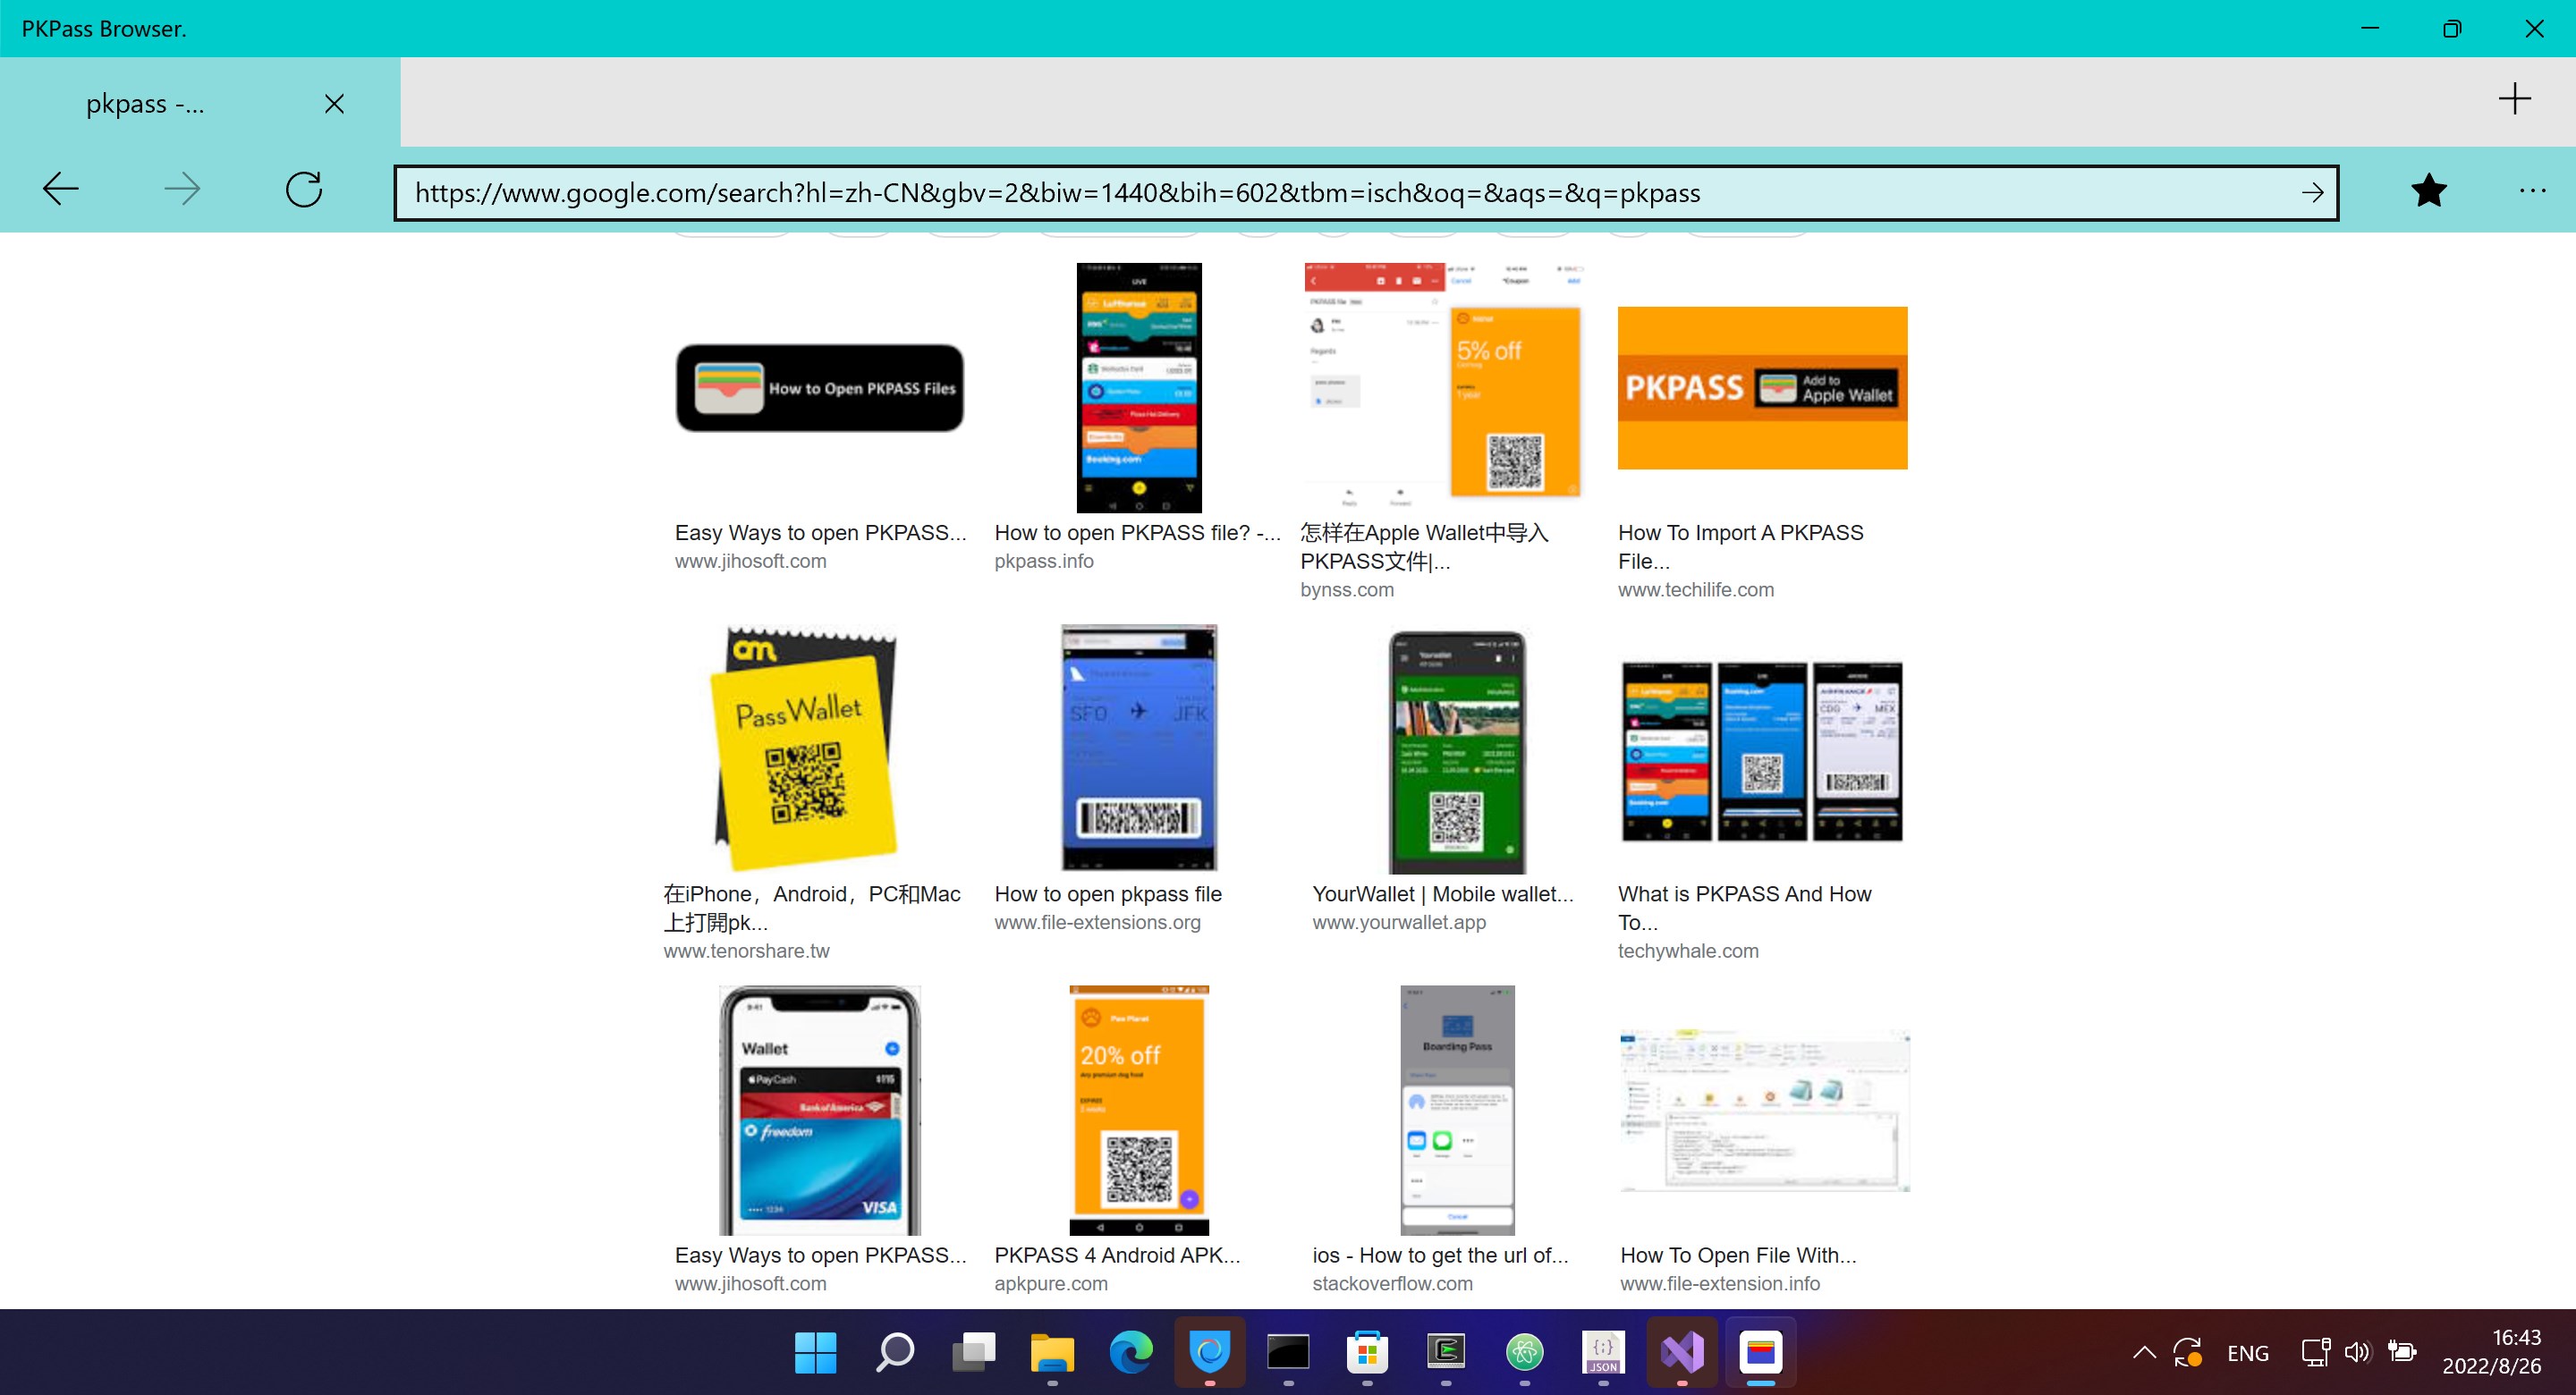
Task: Submit the URL with the go arrow
Action: [2312, 193]
